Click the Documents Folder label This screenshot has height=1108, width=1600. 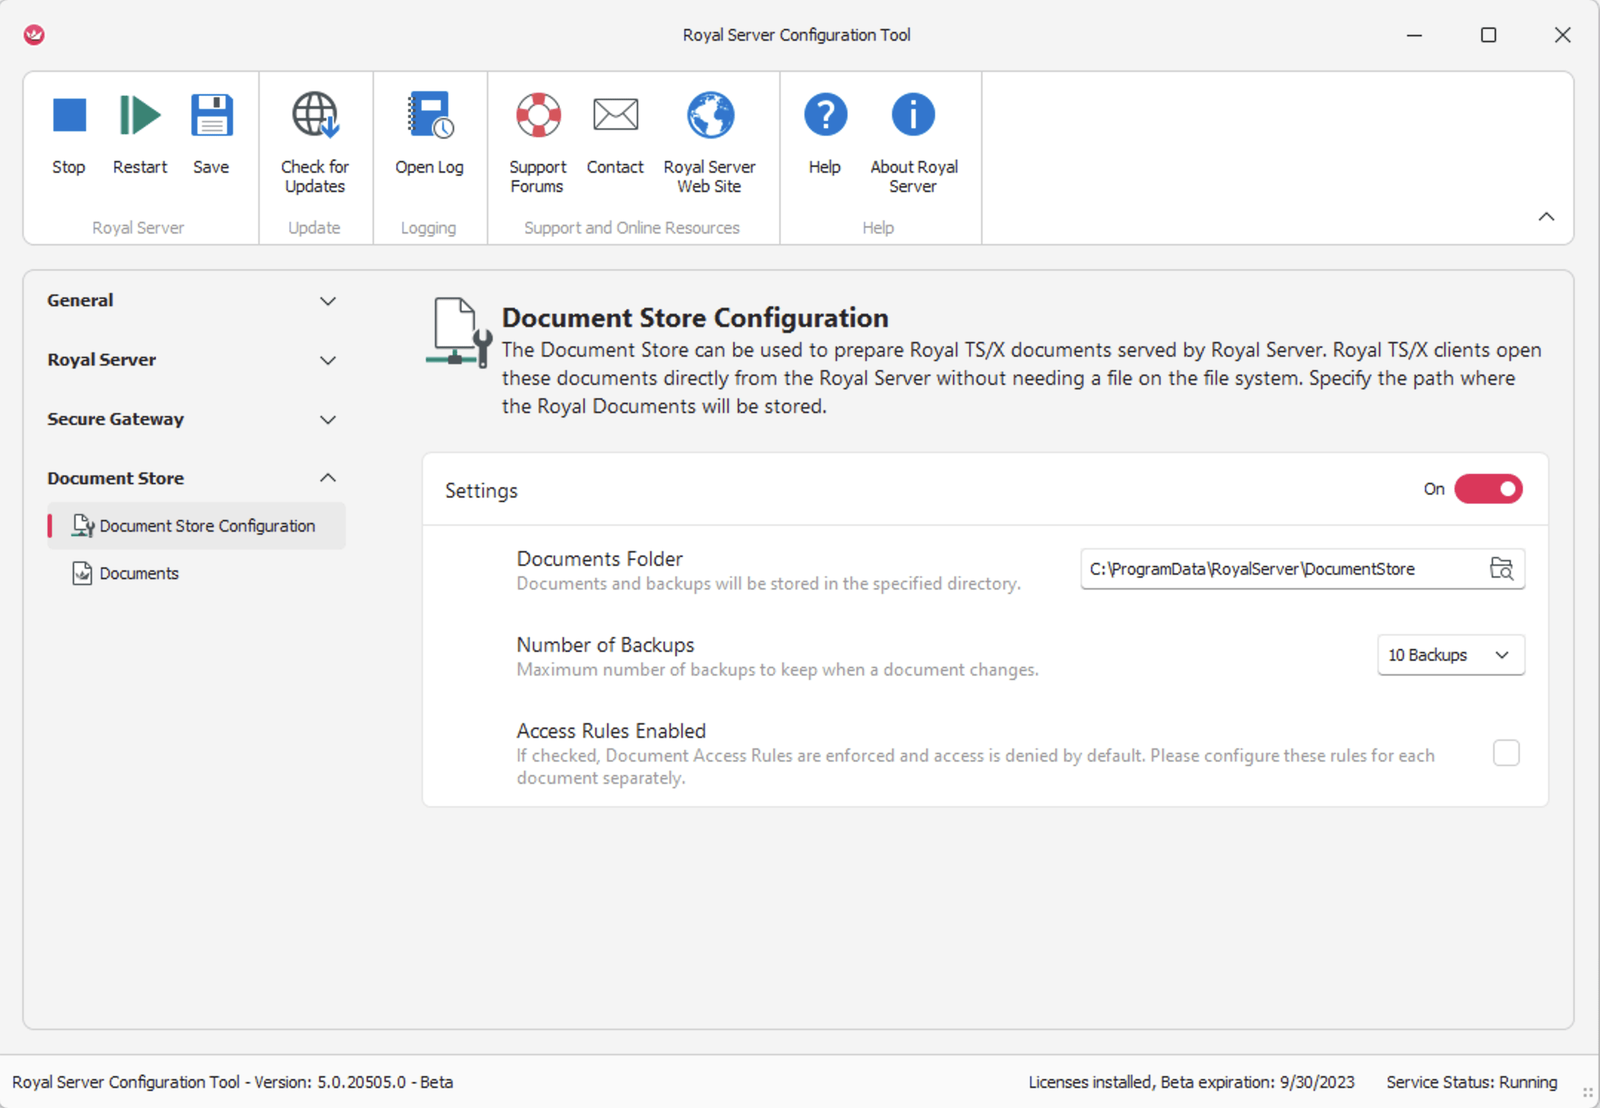pyautogui.click(x=600, y=558)
